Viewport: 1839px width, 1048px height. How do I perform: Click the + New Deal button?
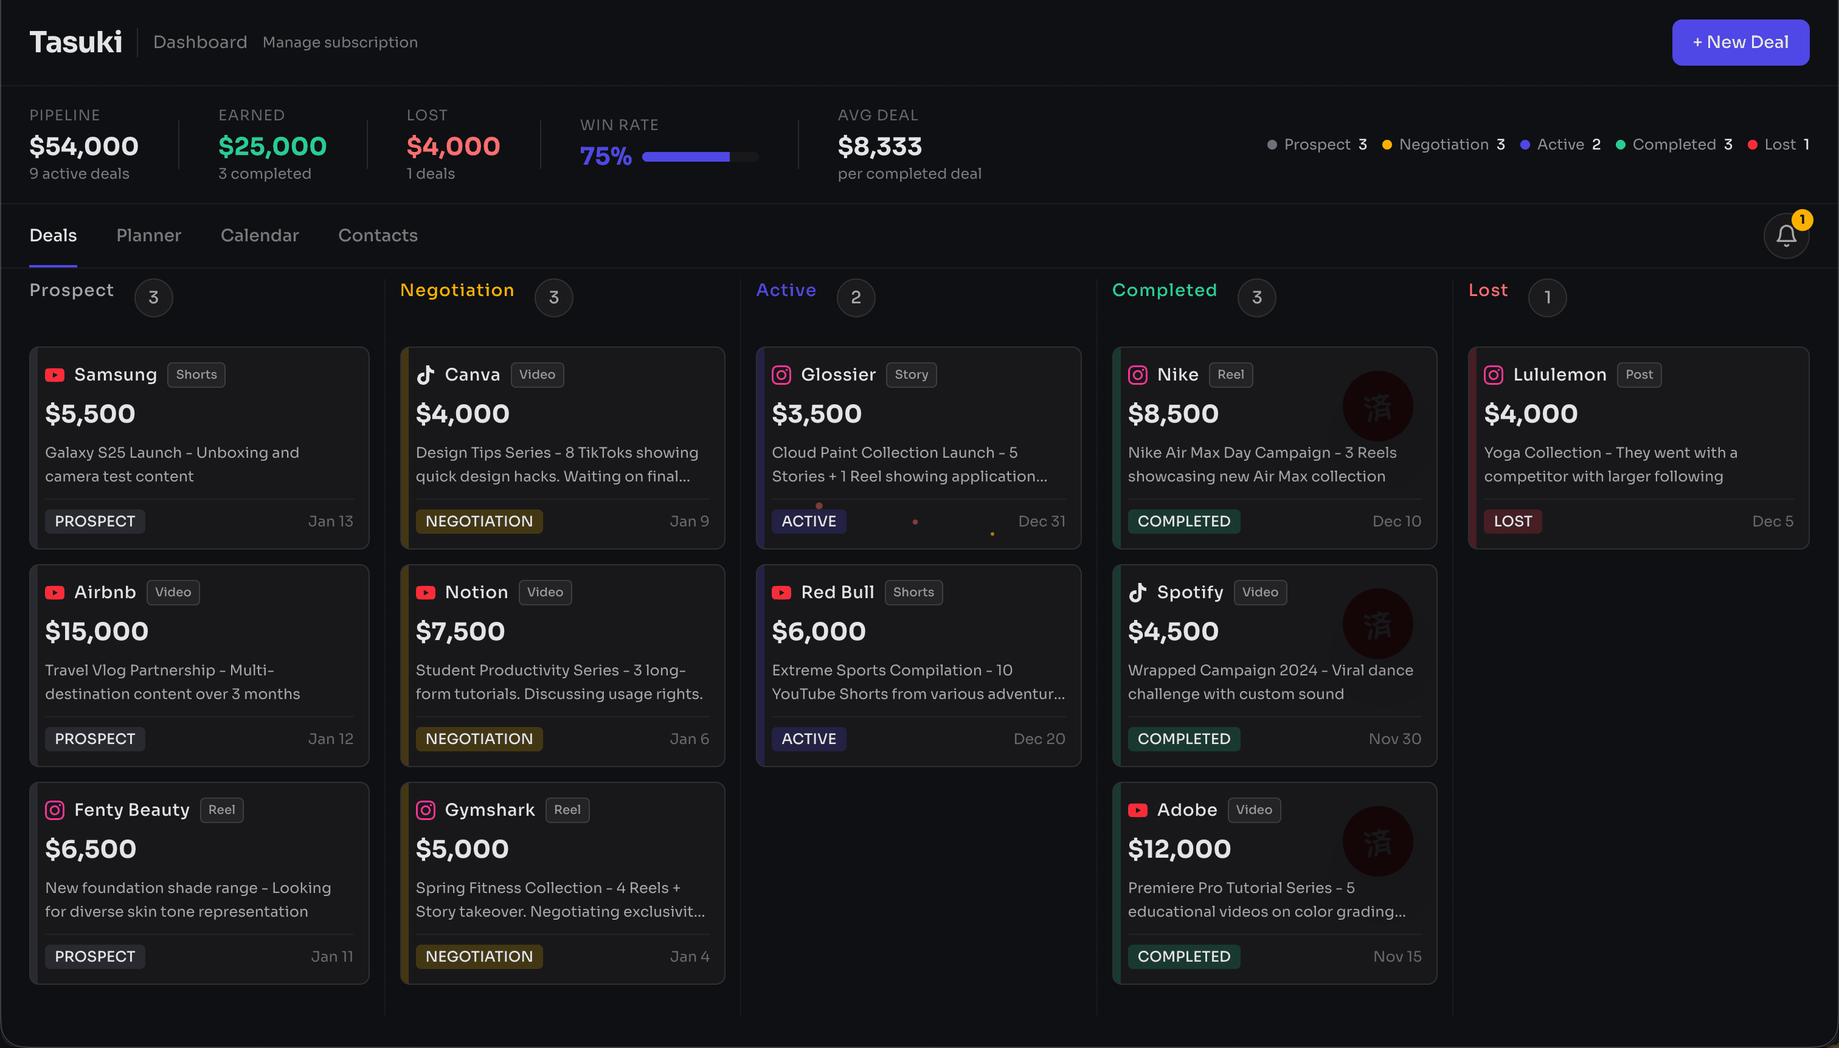tap(1740, 43)
